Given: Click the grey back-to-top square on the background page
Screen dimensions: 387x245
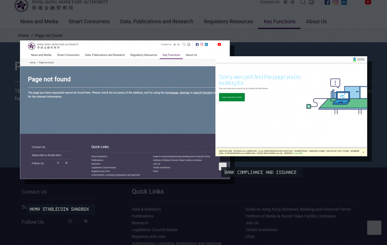Looking at the screenshot, I should [374, 228].
